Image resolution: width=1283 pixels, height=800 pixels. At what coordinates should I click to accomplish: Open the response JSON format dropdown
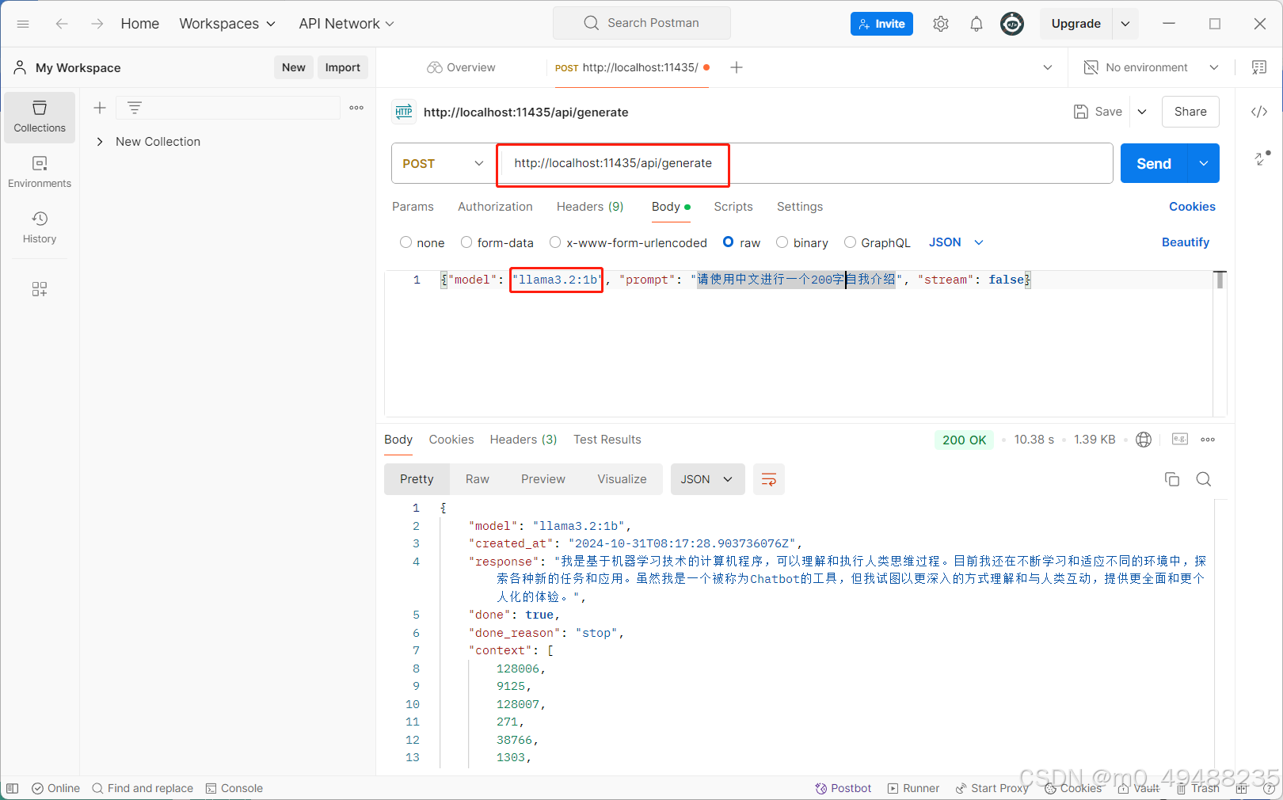tap(707, 479)
